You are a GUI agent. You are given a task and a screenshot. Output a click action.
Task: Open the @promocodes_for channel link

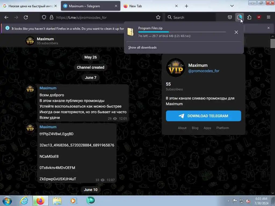[x=204, y=71]
